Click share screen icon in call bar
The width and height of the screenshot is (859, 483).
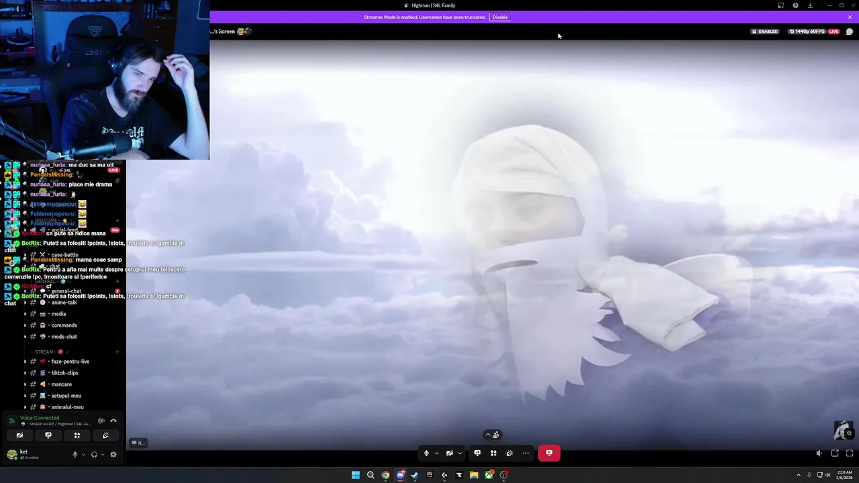pos(477,453)
